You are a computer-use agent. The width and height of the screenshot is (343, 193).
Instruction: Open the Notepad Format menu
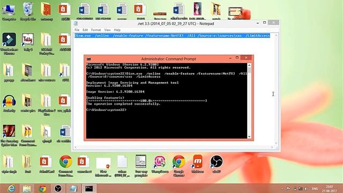pyautogui.click(x=96, y=30)
